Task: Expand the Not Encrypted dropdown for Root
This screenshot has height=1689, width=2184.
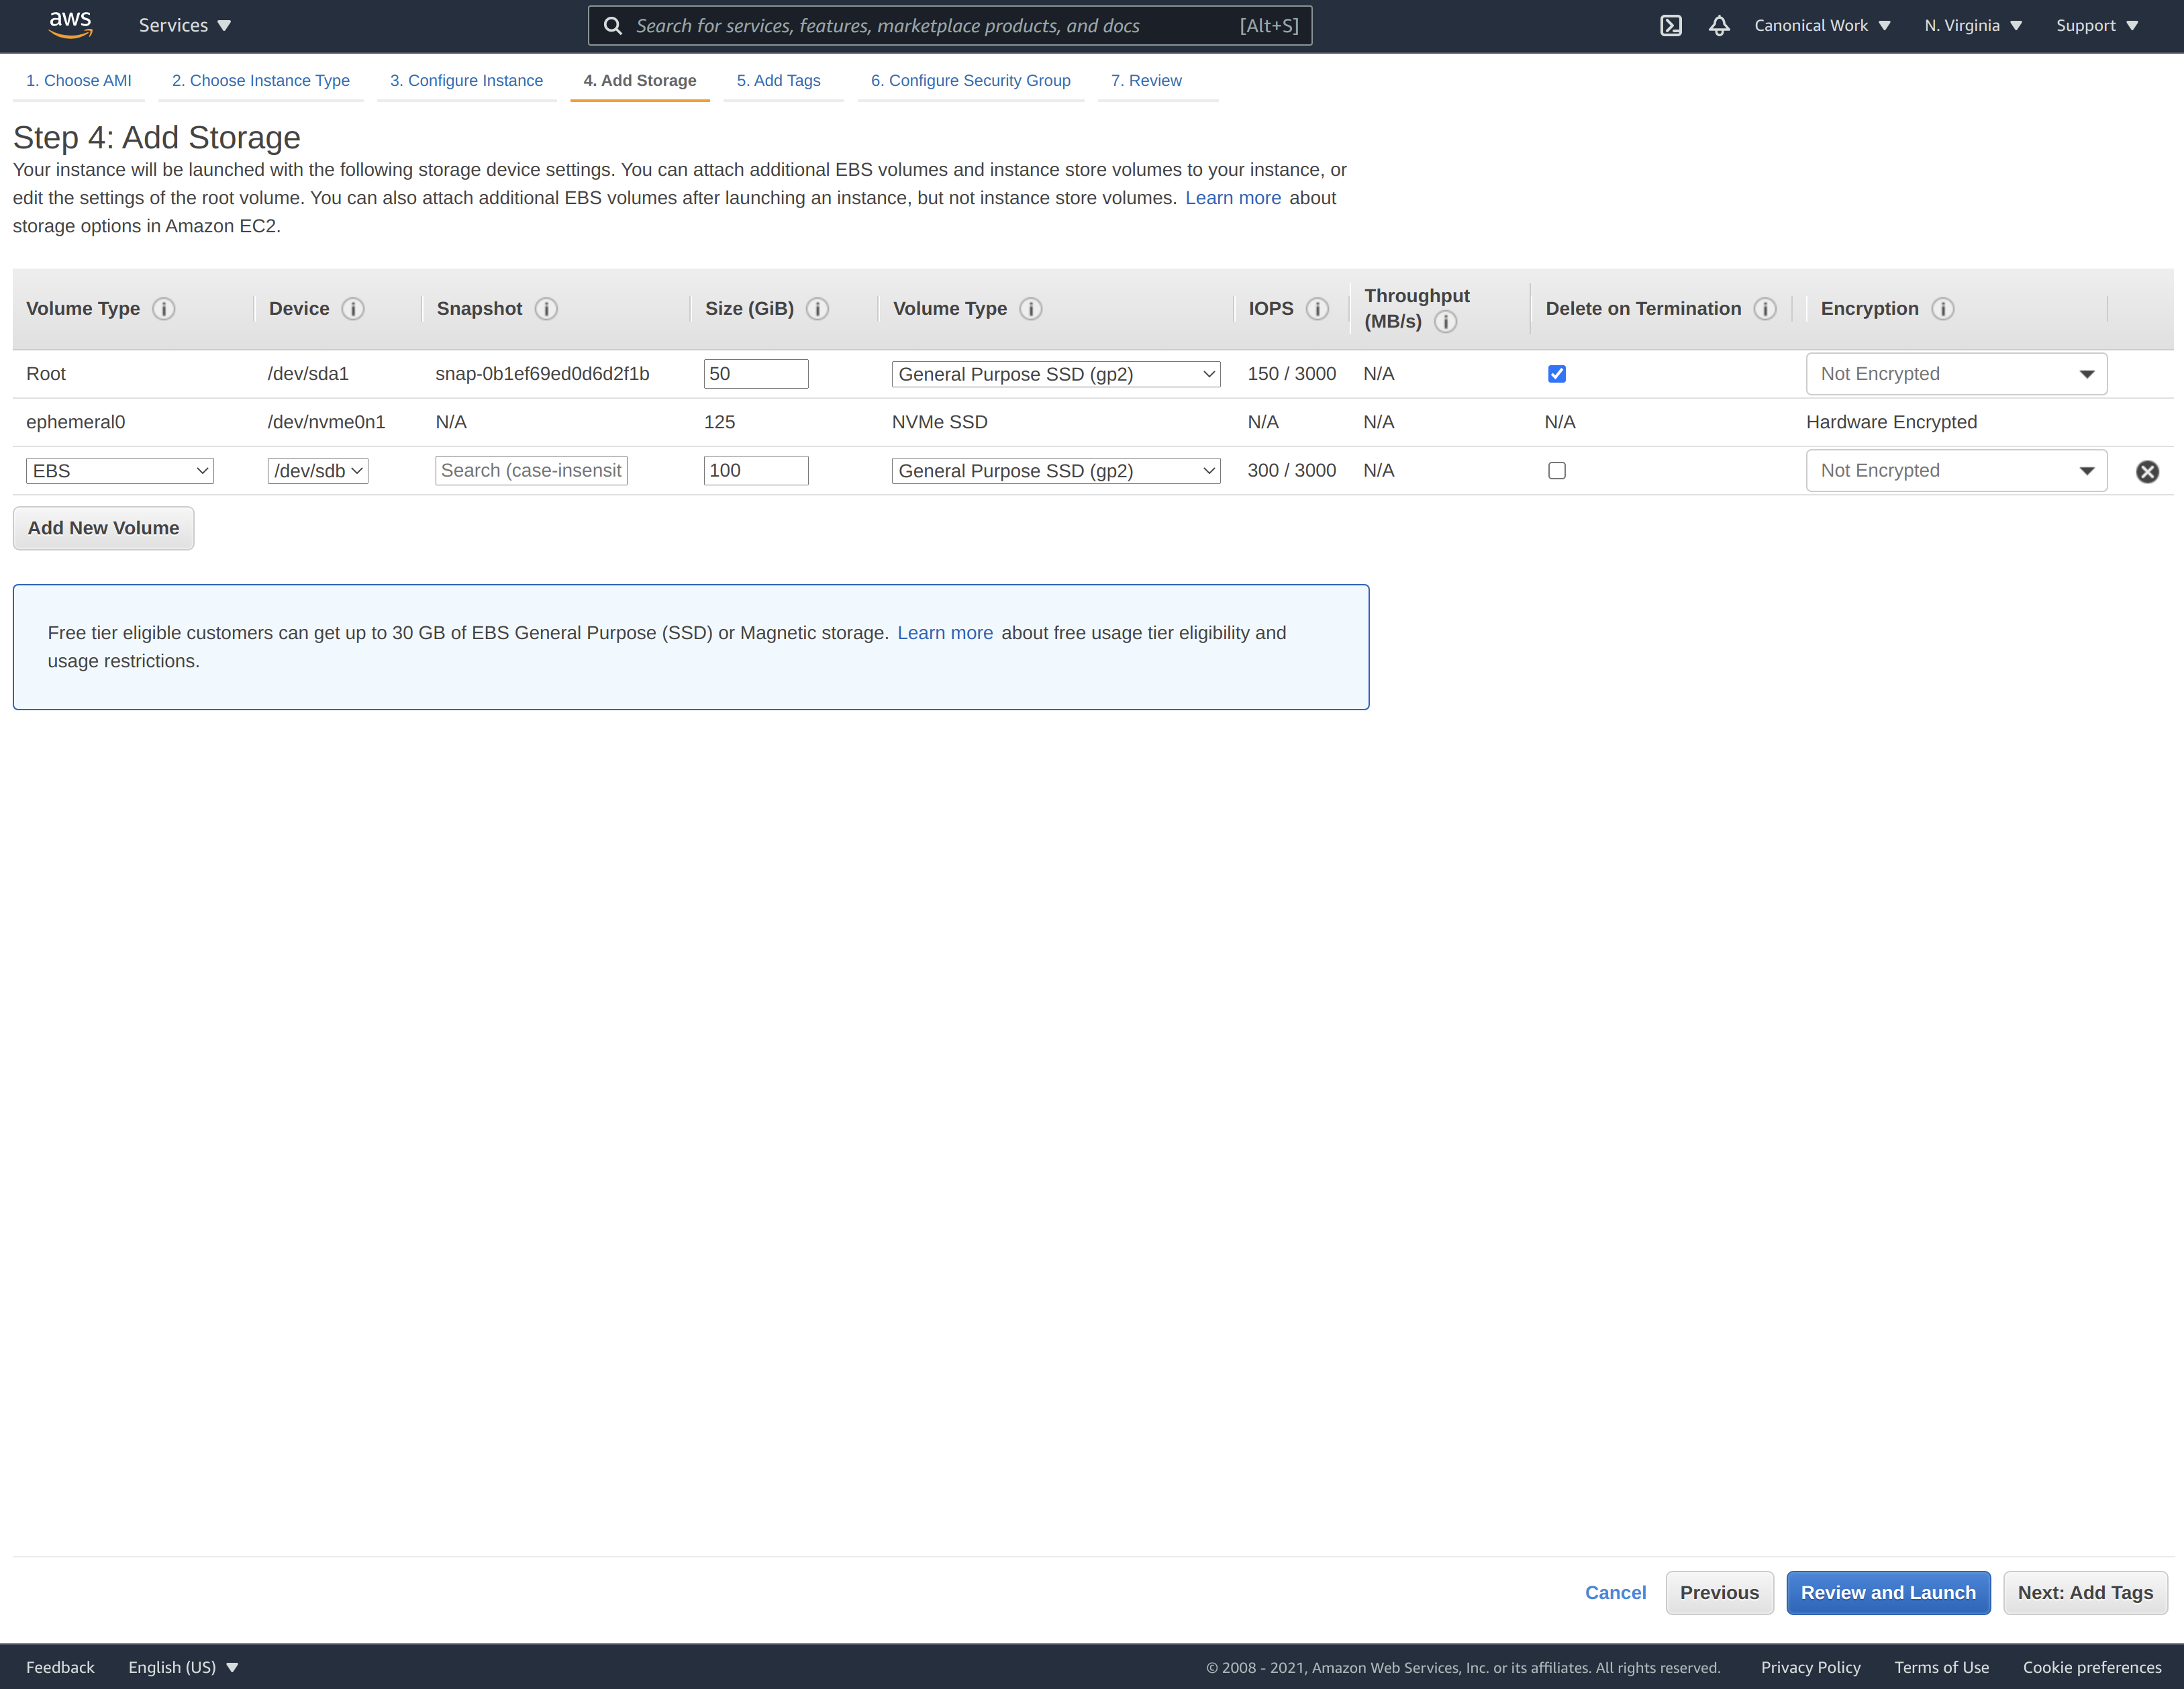Action: (x=1955, y=373)
